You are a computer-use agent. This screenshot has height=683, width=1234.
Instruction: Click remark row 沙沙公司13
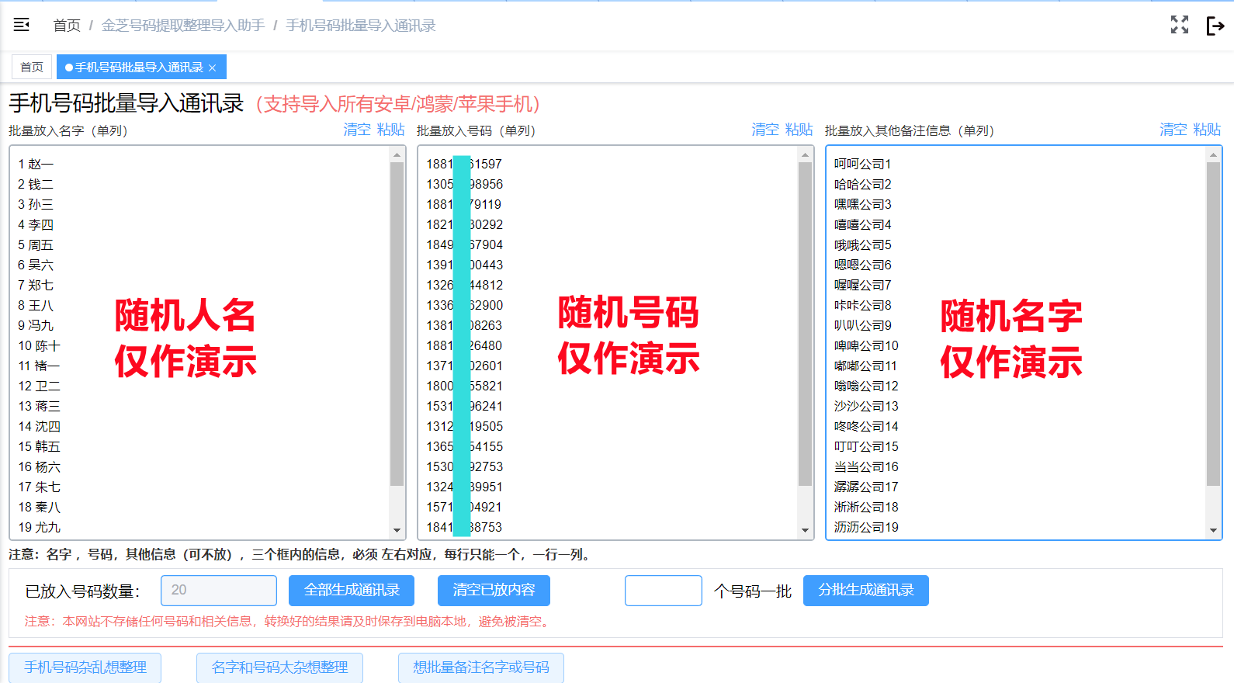(x=866, y=406)
